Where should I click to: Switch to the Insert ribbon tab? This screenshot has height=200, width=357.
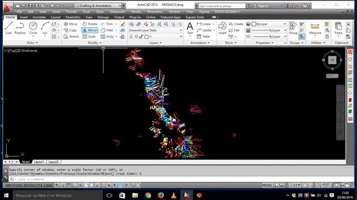[x=23, y=17]
